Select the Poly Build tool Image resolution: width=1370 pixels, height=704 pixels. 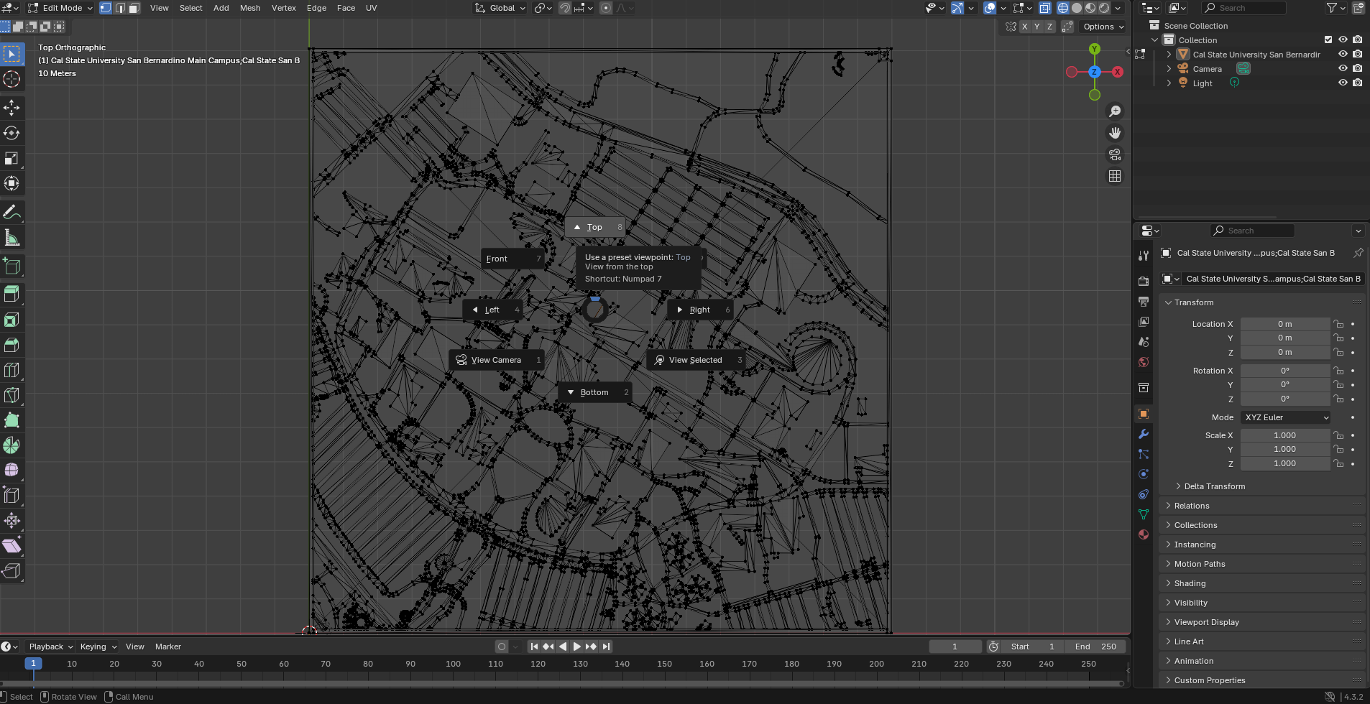pos(12,420)
